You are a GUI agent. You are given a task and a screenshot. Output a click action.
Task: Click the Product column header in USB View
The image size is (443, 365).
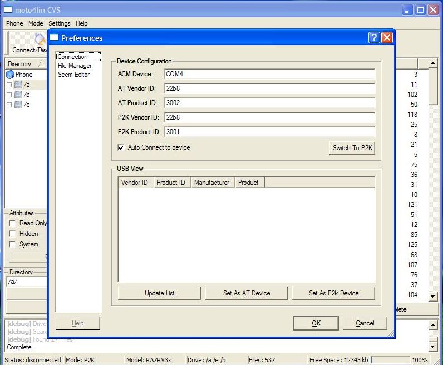click(x=250, y=182)
